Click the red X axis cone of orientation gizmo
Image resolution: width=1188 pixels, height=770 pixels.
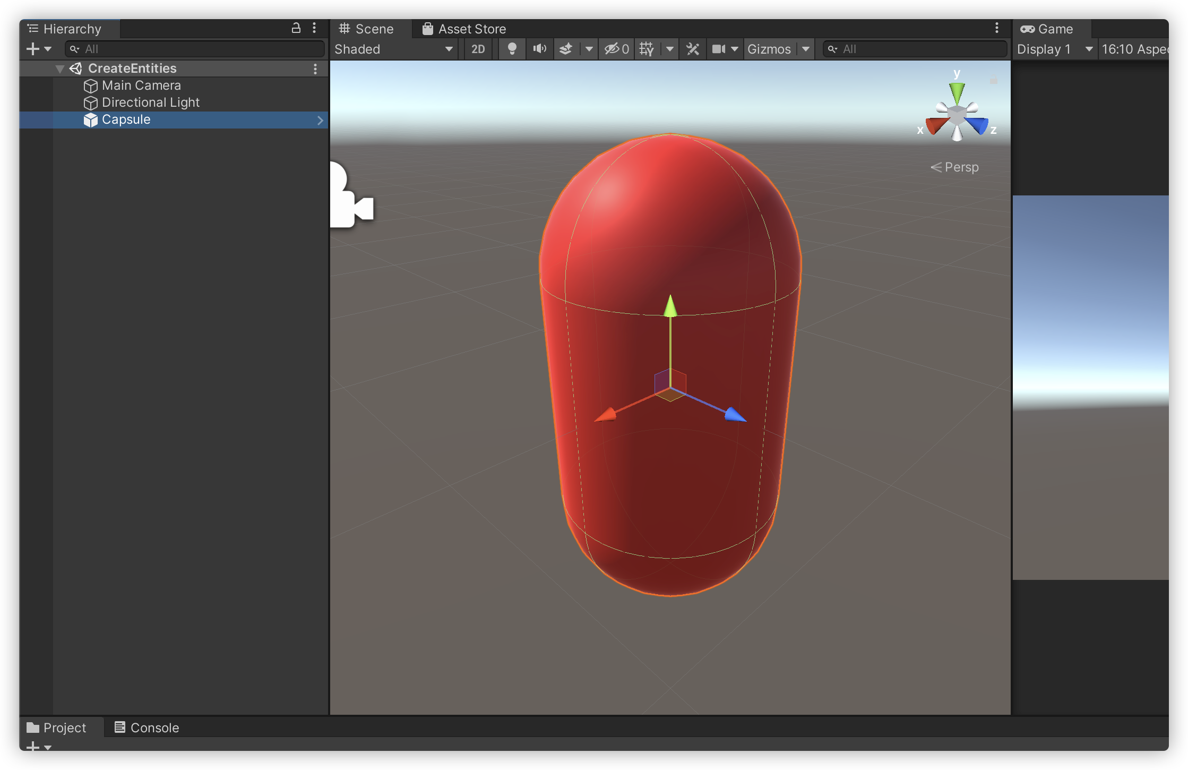(x=936, y=125)
